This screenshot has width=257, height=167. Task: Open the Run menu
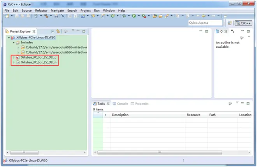97,10
